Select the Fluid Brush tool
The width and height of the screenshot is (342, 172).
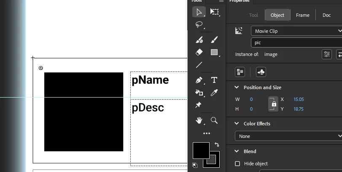pyautogui.click(x=199, y=40)
